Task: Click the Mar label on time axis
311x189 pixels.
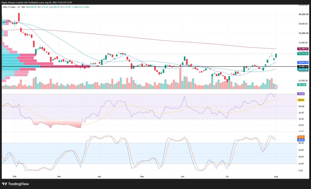Action: (x=59, y=177)
